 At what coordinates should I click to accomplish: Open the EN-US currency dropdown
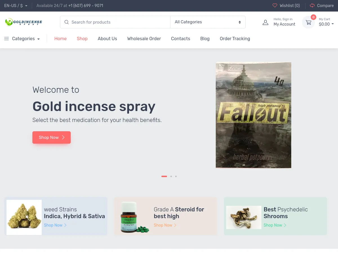(x=15, y=5)
